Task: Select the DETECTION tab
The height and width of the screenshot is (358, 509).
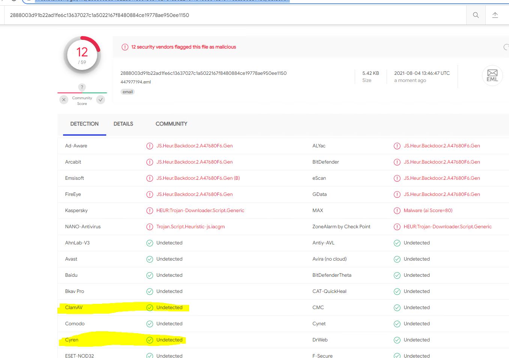Action: point(84,124)
